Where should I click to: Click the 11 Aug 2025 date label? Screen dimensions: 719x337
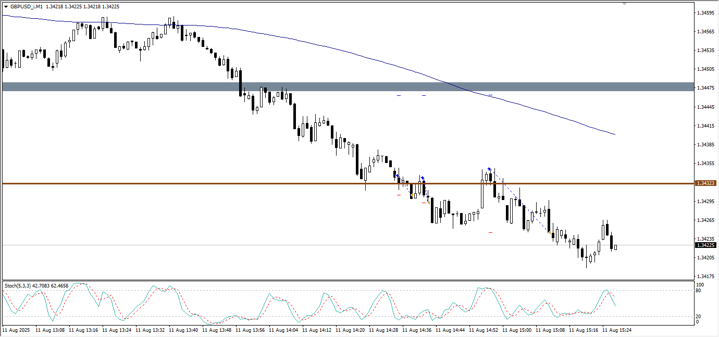pyautogui.click(x=16, y=330)
